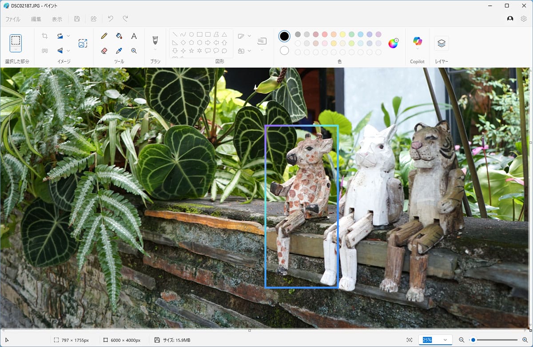Choose the triangle shape
This screenshot has height=347, width=533.
[x=224, y=34]
